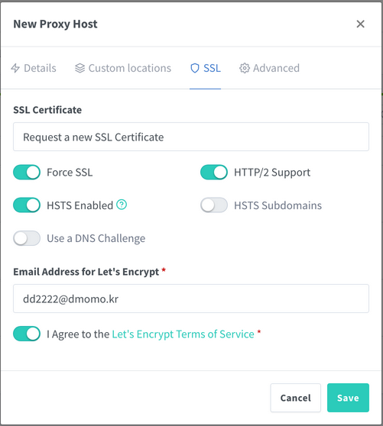Screen dimensions: 383x426
Task: Turn off HTTP/2 Support switch
Action: point(214,173)
